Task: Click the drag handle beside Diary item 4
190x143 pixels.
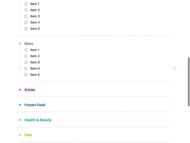Action: [21, 69]
